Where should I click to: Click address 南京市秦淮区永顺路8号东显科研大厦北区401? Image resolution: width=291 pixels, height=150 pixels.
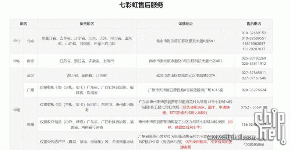click(185, 61)
